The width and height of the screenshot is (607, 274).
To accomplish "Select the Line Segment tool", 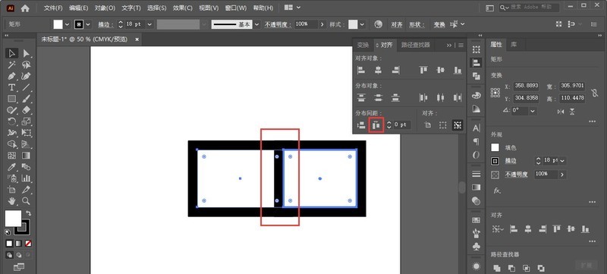I will point(27,87).
